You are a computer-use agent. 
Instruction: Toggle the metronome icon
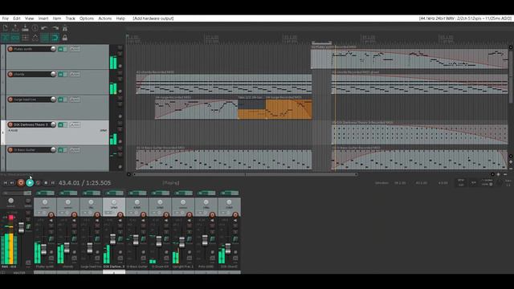point(65,28)
